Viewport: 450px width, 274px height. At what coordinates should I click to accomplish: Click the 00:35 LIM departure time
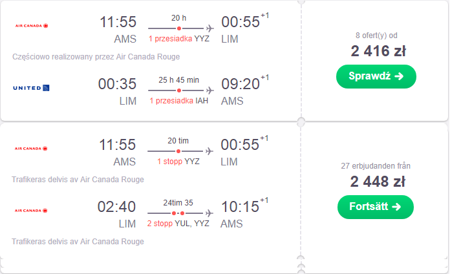[x=117, y=84]
